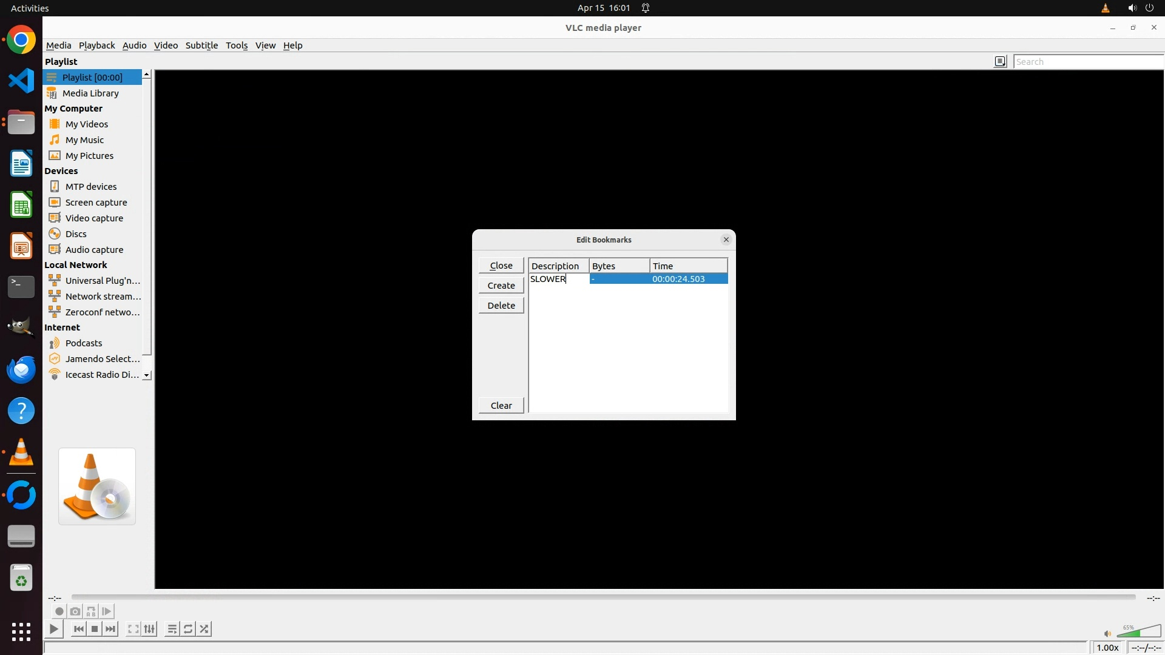
Task: Click the stop playback button
Action: tap(95, 629)
